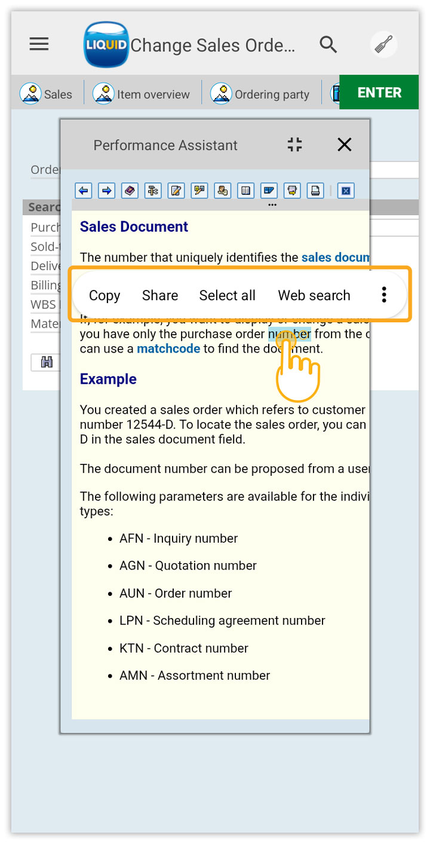Open the hamburger menu
430x844 pixels.
coord(39,44)
